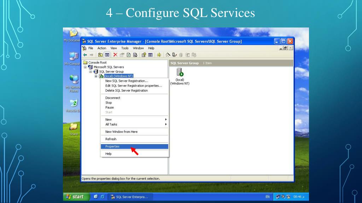This screenshot has width=362, height=203.
Task: Open the Help menu in the menu bar
Action: (x=151, y=48)
